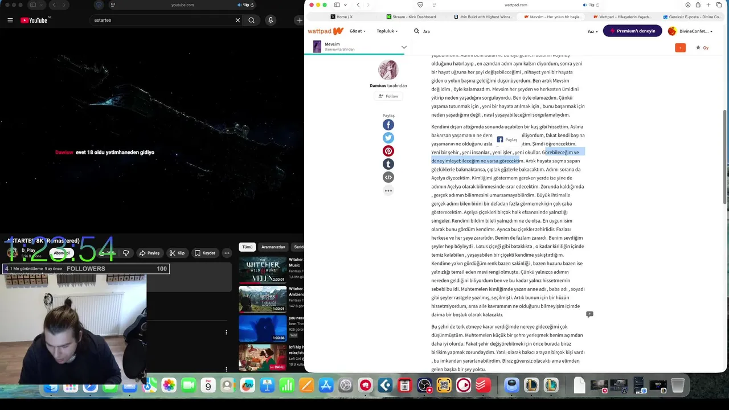Open the Göz at dropdown menu
The image size is (729, 410).
tap(358, 31)
